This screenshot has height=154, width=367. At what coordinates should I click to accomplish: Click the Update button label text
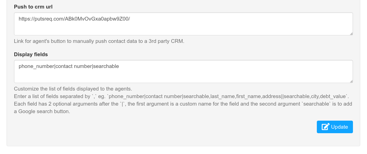[x=339, y=127]
